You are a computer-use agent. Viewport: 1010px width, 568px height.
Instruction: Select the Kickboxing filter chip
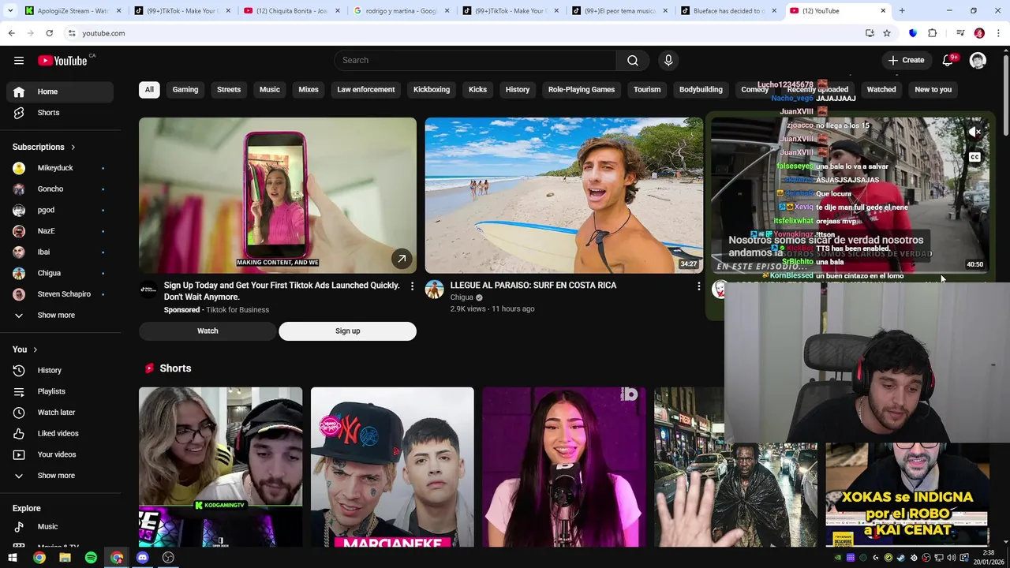432,90
